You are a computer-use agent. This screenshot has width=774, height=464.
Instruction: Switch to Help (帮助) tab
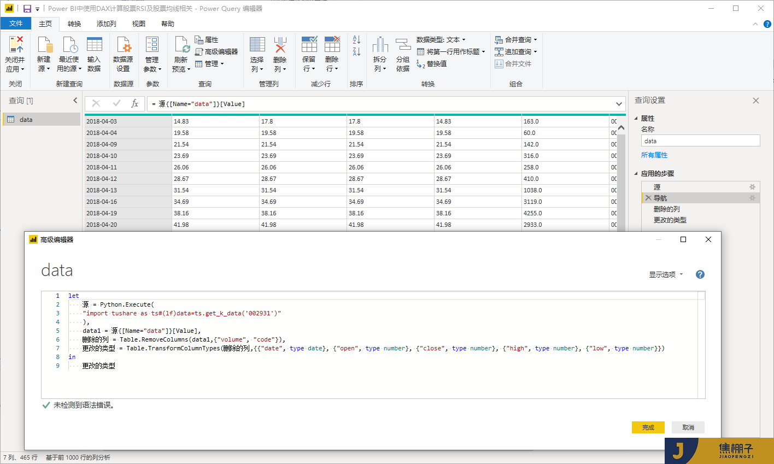pyautogui.click(x=168, y=24)
